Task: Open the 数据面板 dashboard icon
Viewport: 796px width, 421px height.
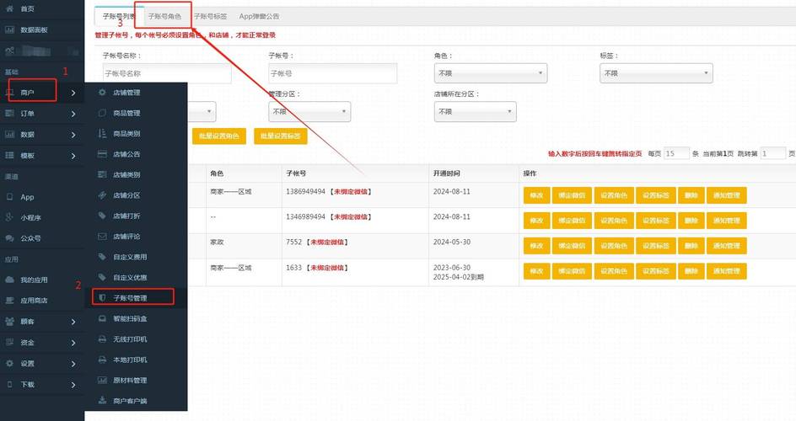Action: pyautogui.click(x=9, y=29)
